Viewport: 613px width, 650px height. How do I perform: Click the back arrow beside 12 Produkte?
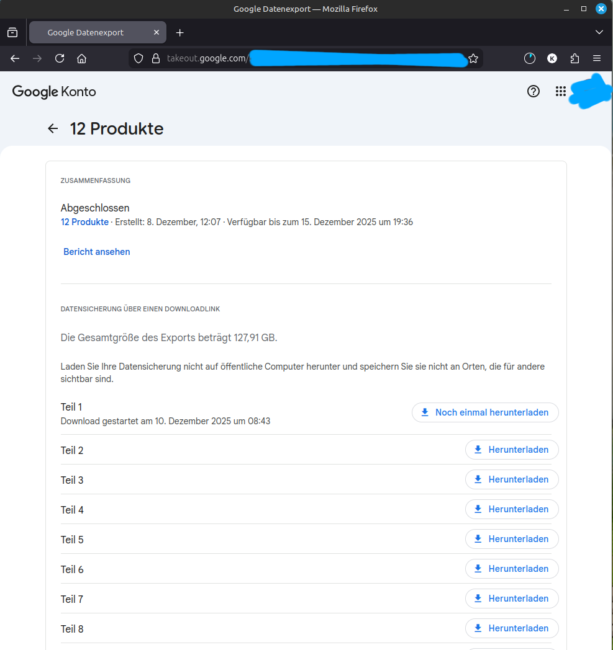pos(53,128)
